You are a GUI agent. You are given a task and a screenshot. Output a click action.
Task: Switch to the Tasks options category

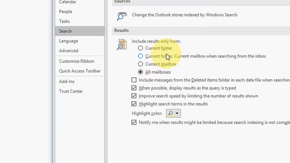tap(80, 21)
